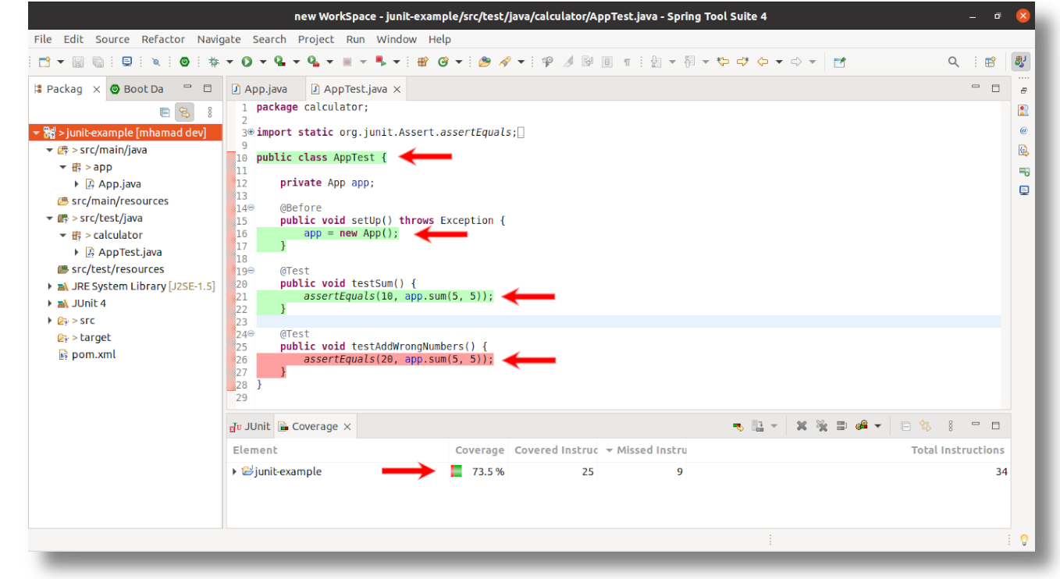
Task: Open a terminal with the monitor icon
Action: [x=127, y=62]
